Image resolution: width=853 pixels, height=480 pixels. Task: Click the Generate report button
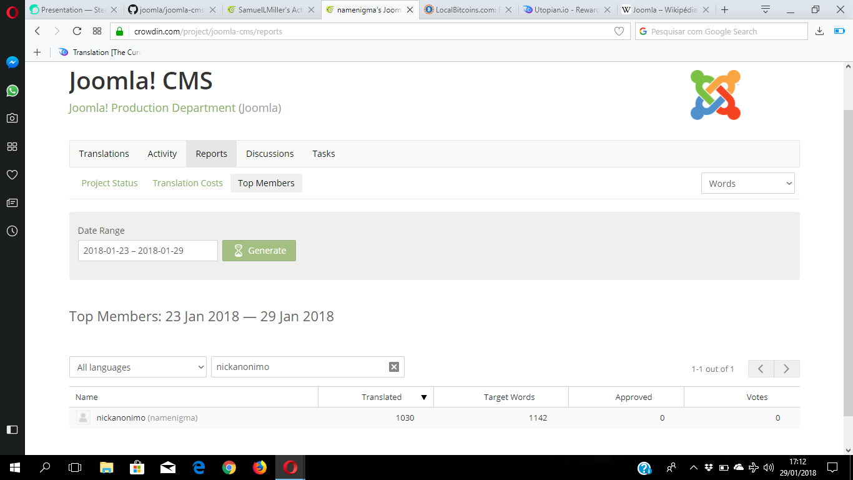pos(259,251)
